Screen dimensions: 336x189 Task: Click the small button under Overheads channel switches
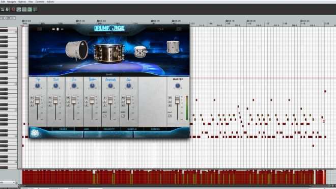point(104,116)
